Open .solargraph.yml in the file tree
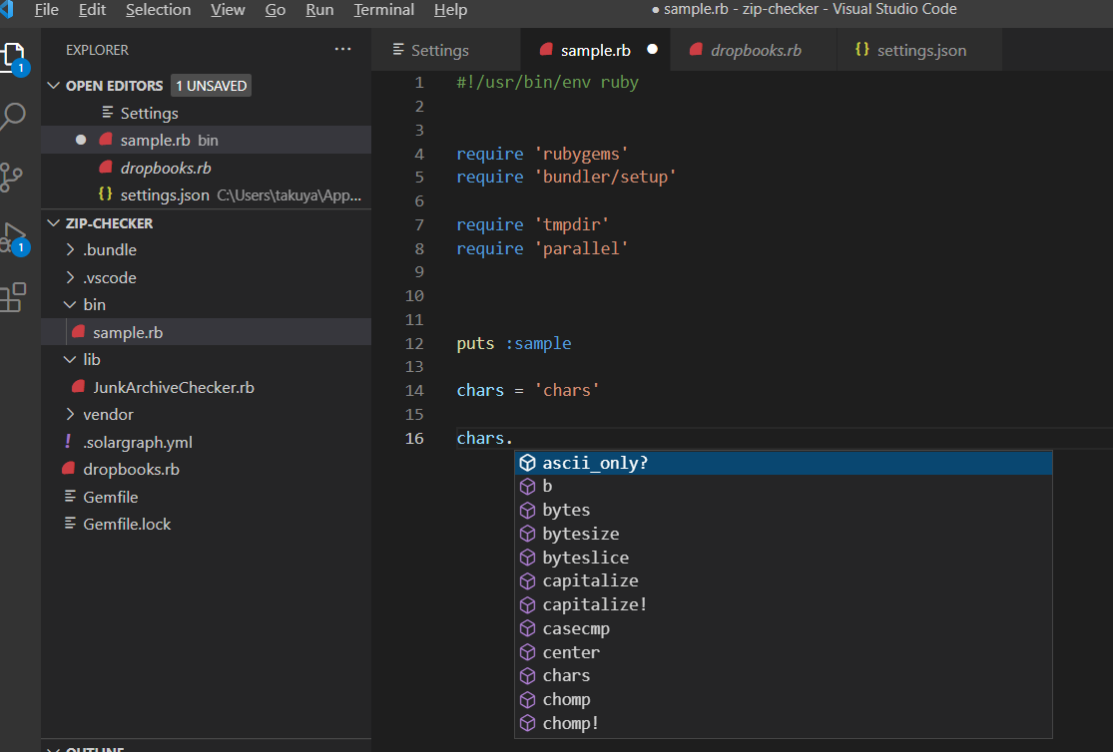The height and width of the screenshot is (752, 1113). [x=206, y=442]
